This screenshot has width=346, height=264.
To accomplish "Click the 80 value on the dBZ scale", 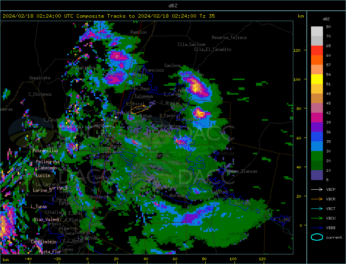I will pos(328,26).
